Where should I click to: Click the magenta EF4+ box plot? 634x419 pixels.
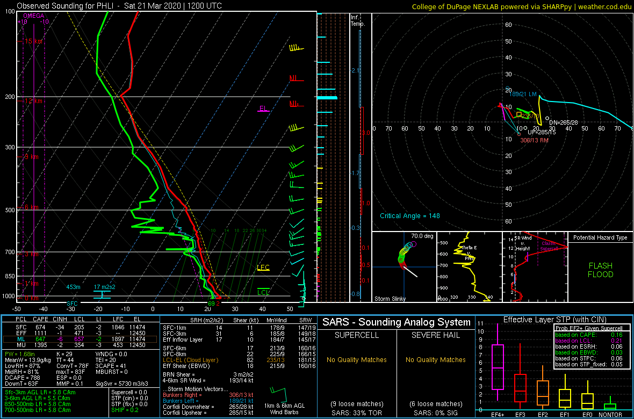[497, 368]
